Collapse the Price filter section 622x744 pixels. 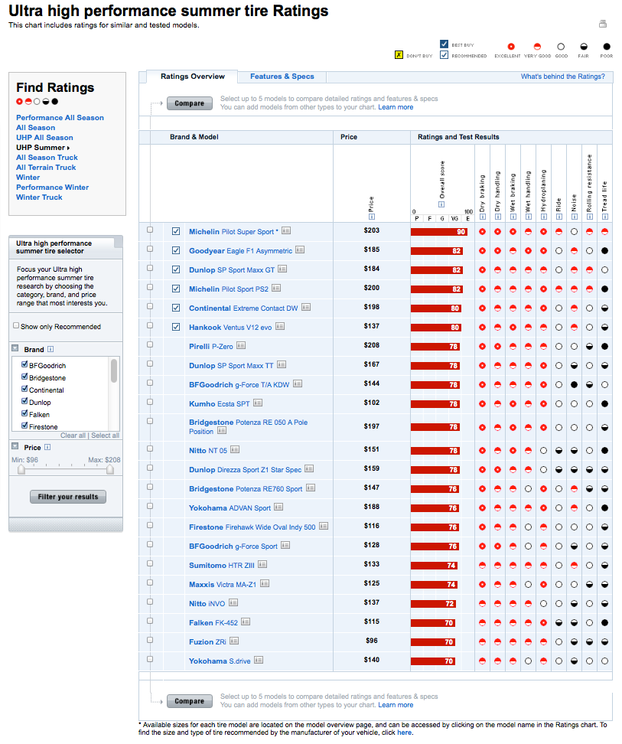[x=15, y=446]
